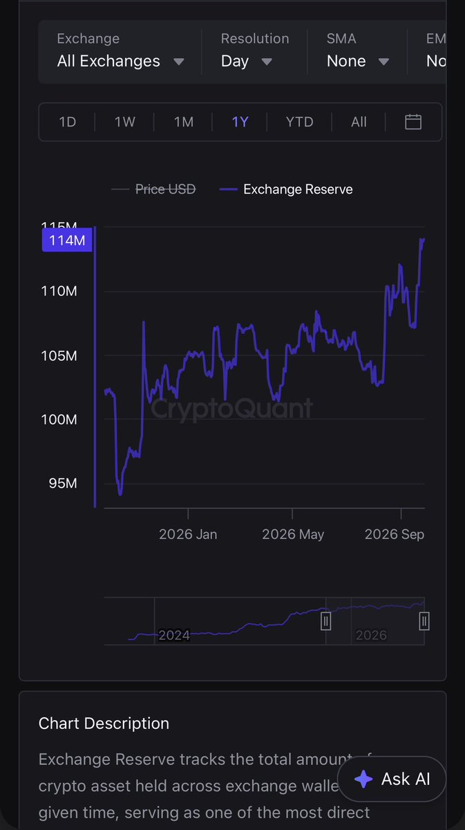Screen dimensions: 465x830
Task: Select the All time range tab
Action: pyautogui.click(x=359, y=122)
